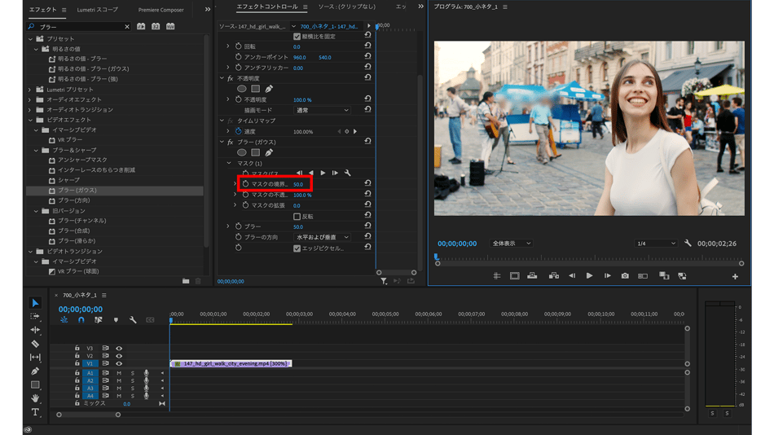
Task: Click the Export Frame camera icon
Action: (x=625, y=276)
